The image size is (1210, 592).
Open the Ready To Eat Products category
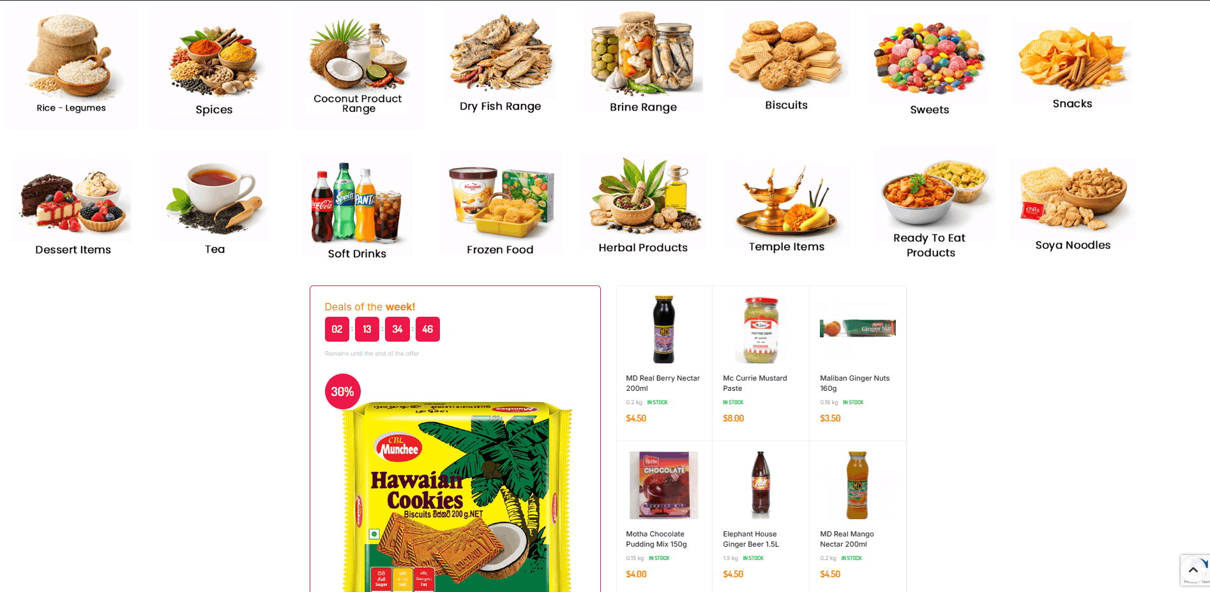[930, 204]
